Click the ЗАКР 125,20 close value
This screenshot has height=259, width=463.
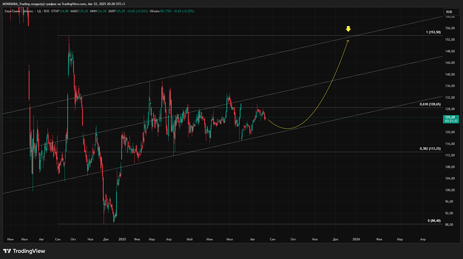pos(116,11)
